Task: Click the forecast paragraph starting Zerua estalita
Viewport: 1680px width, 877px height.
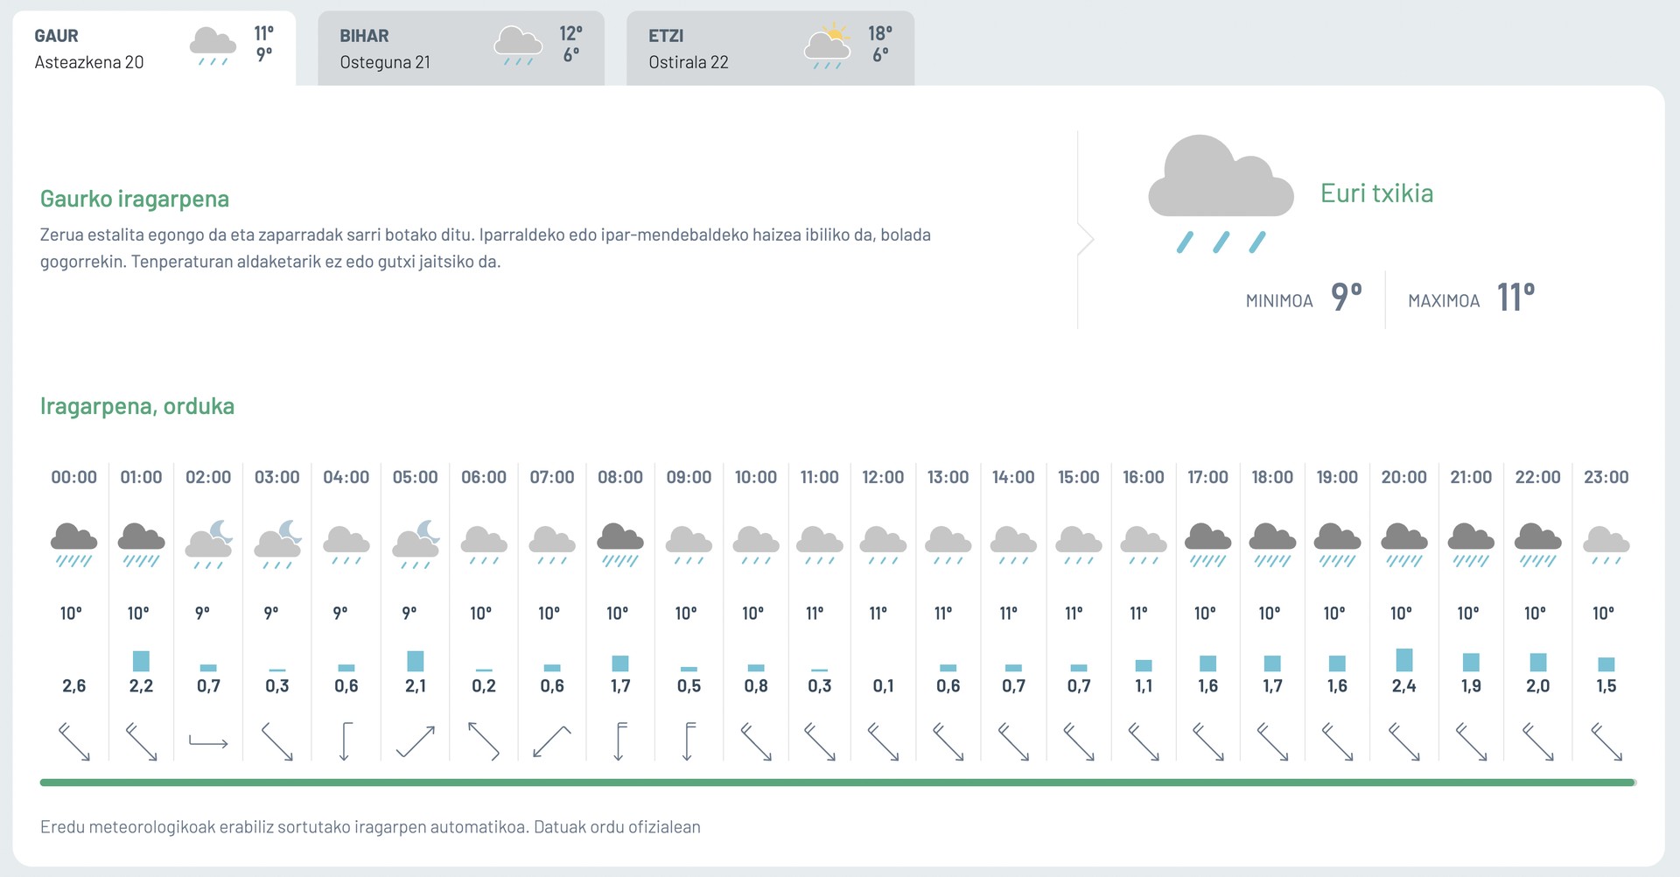Action: [x=486, y=248]
